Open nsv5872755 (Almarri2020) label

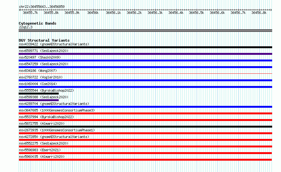[x=42, y=123]
